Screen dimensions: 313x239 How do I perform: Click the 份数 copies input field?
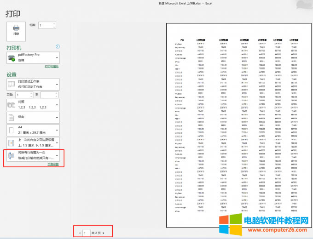pos(45,26)
